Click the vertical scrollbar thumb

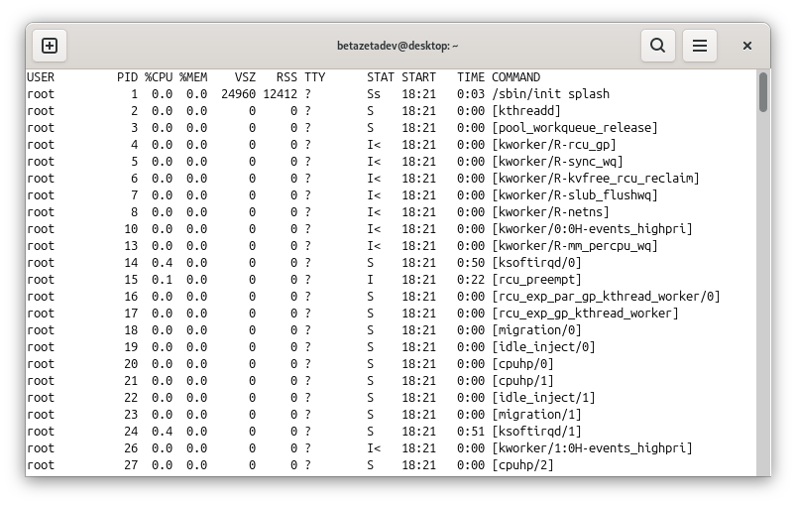(762, 91)
